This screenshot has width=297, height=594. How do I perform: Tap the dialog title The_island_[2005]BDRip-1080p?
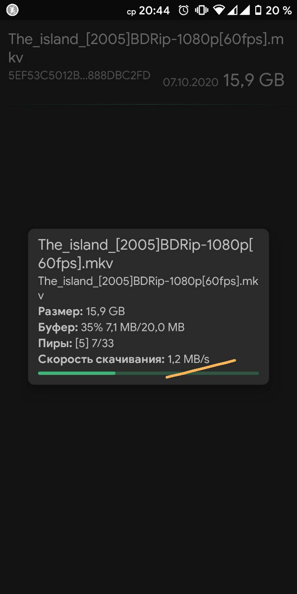145,253
